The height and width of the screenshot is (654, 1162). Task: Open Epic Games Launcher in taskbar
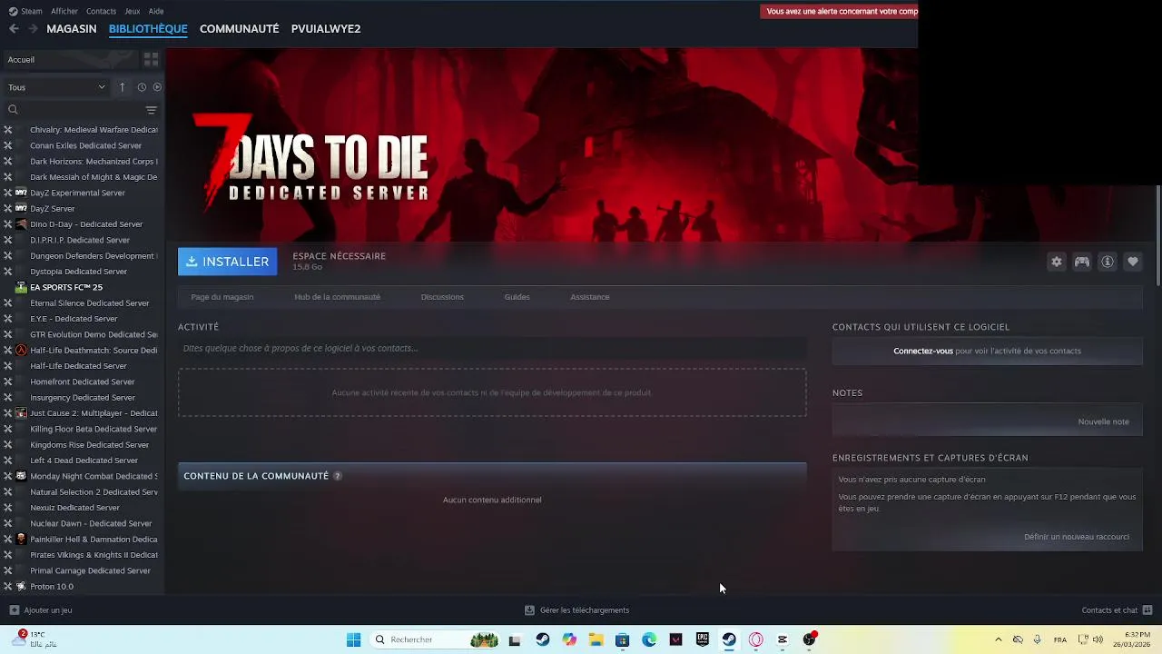pyautogui.click(x=703, y=639)
